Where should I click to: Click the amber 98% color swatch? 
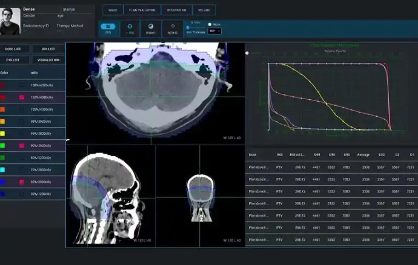pyautogui.click(x=2, y=122)
